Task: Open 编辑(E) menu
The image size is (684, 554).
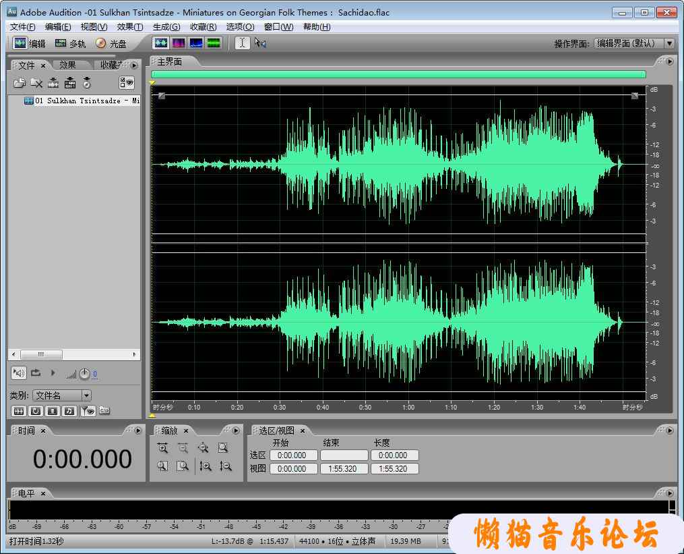Action: [58, 27]
